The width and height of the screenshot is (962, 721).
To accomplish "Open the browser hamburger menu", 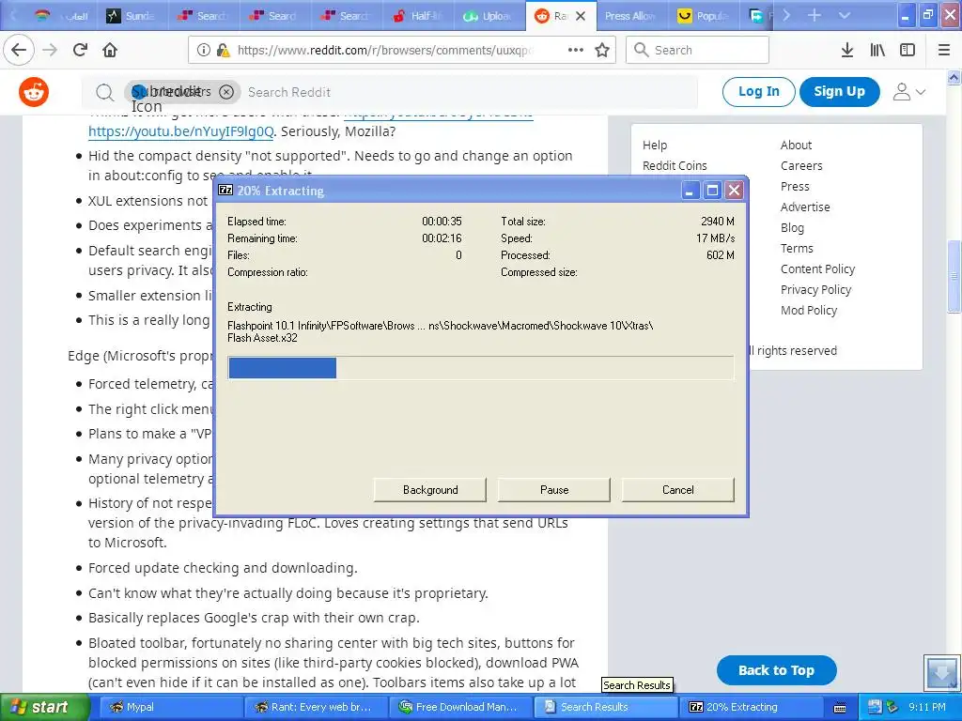I will click(944, 50).
